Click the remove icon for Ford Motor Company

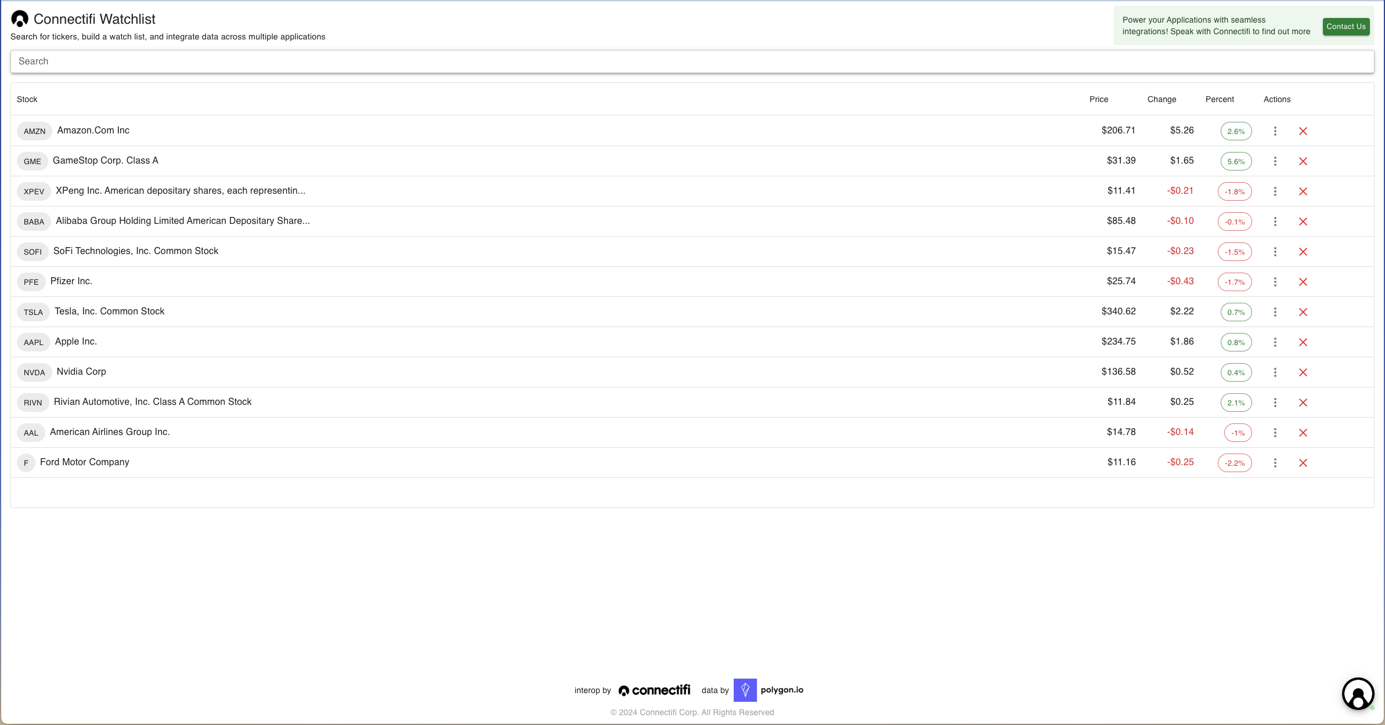(x=1303, y=462)
